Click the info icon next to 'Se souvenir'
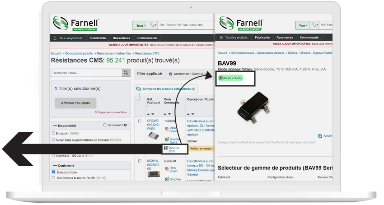The width and height of the screenshot is (384, 205). 125,125
